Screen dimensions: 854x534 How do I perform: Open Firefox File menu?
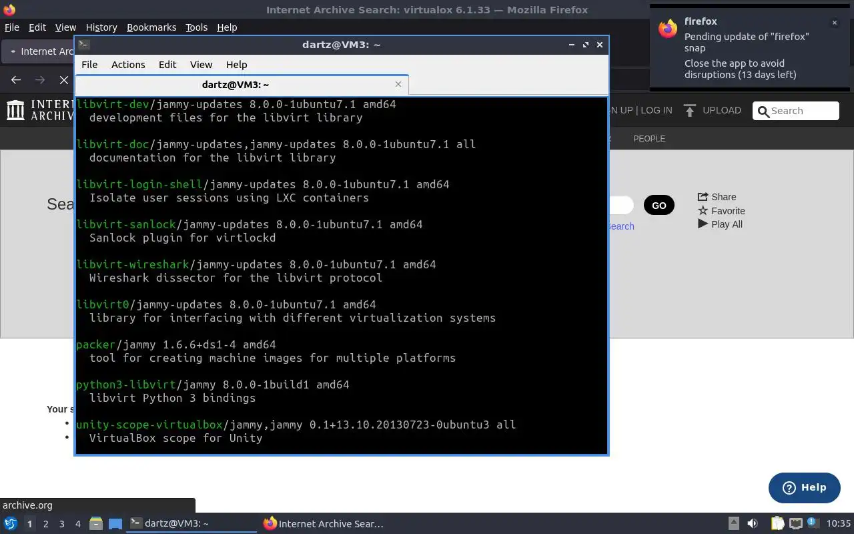12,27
